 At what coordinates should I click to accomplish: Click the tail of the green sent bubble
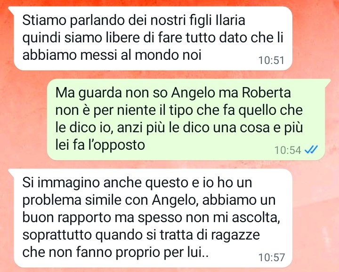click(x=328, y=82)
